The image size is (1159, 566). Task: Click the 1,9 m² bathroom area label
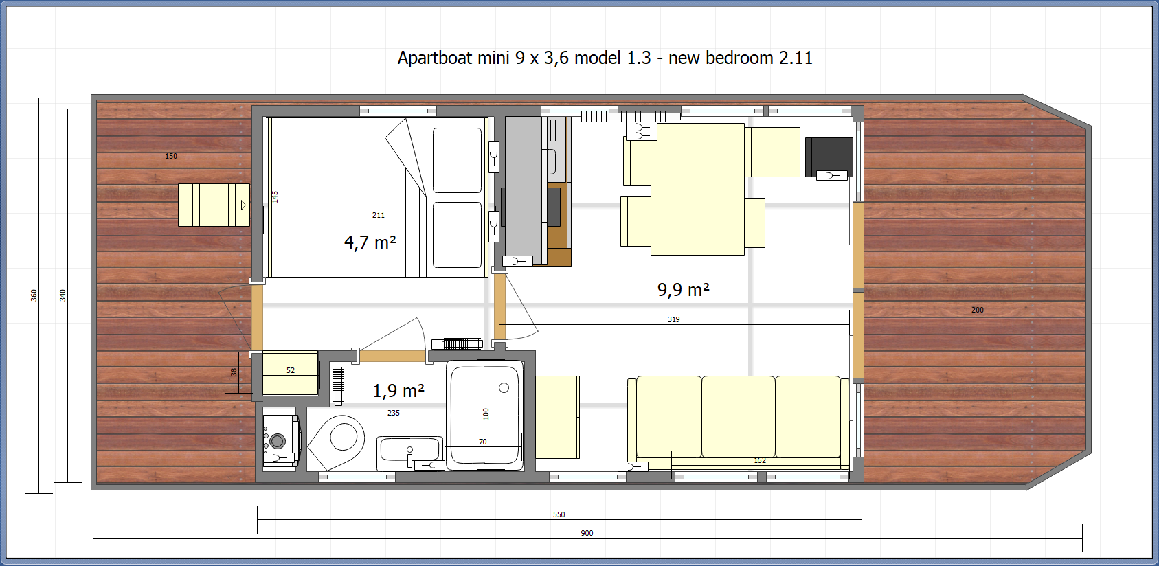pos(398,391)
